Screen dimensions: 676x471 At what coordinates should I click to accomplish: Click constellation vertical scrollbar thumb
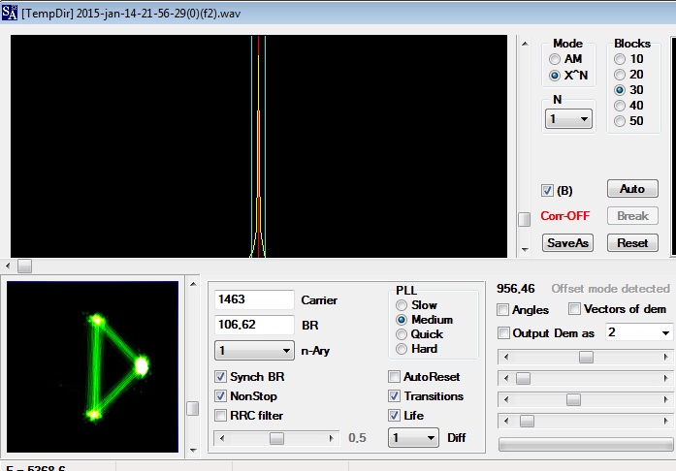tap(193, 409)
